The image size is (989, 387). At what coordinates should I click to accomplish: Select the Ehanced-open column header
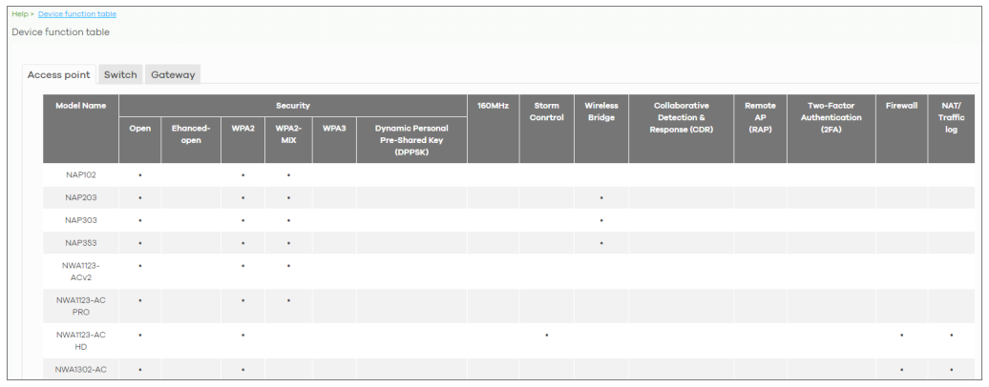pos(191,134)
